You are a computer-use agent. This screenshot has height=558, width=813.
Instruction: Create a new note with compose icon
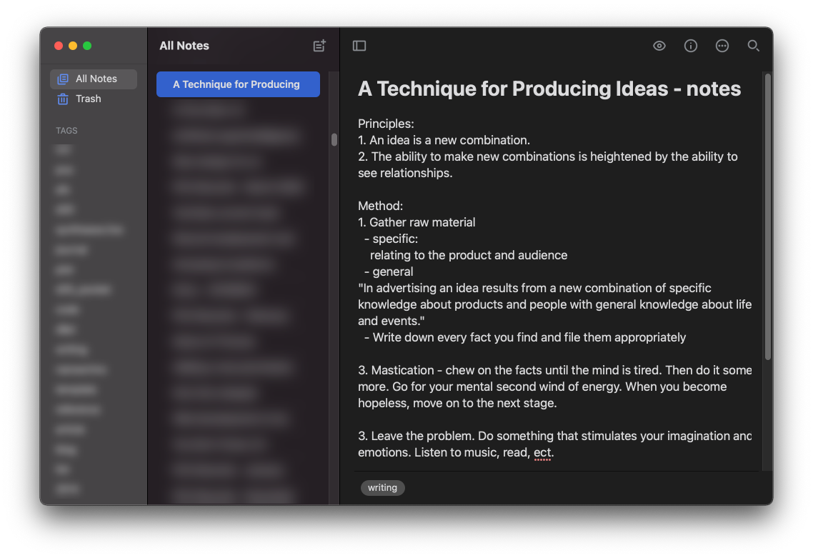pos(319,46)
